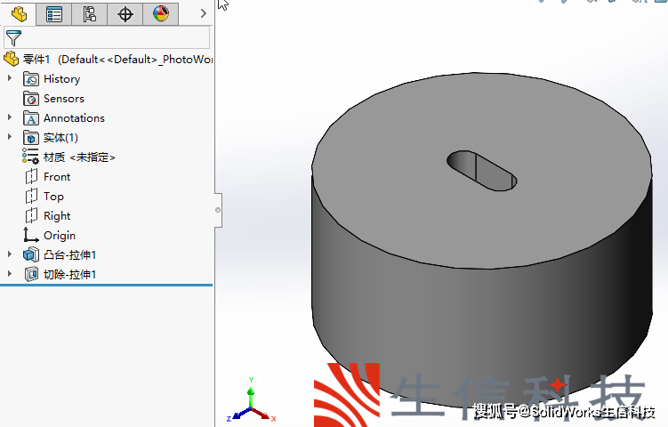The width and height of the screenshot is (668, 427).
Task: Expand the 切除-拉伸1 cut feature
Action: point(10,275)
